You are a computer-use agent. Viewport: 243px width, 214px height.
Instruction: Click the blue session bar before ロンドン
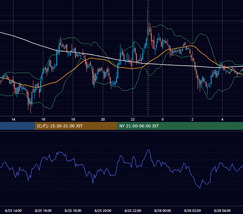coord(18,126)
